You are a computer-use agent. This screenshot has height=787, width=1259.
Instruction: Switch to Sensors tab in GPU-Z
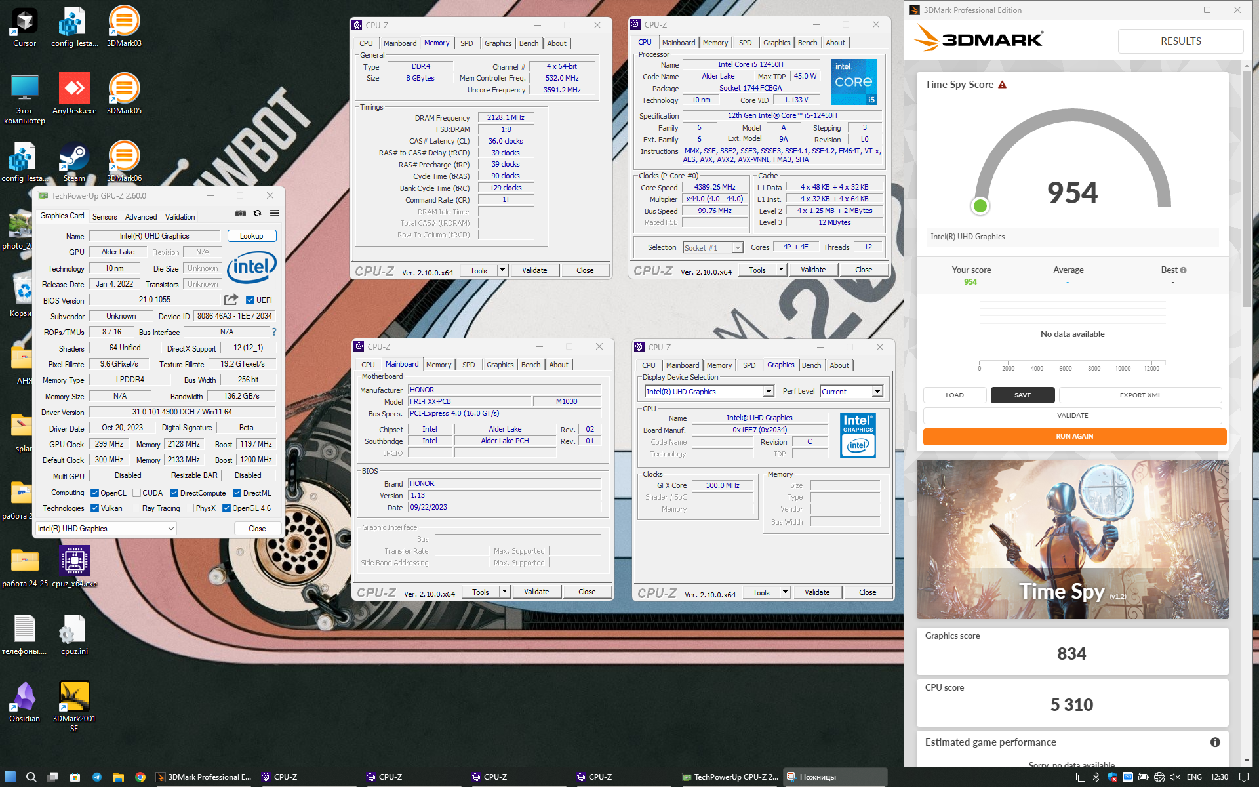pos(104,217)
